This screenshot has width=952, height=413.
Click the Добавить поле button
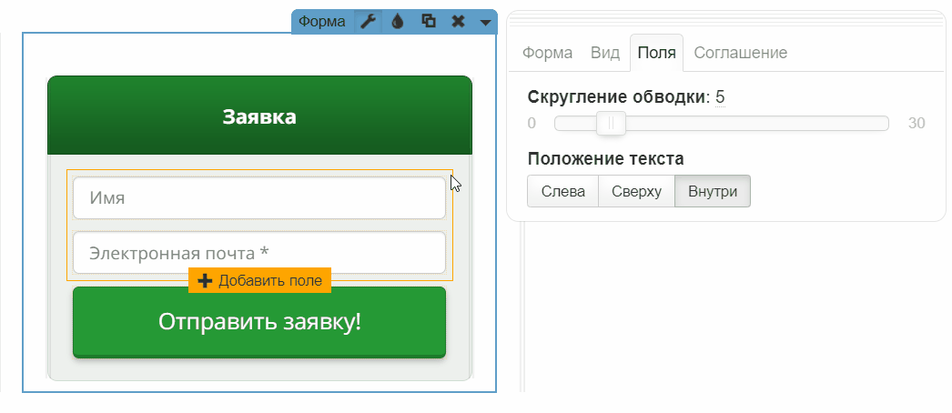tap(260, 281)
